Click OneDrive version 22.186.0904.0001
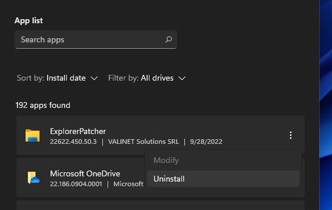 coord(76,184)
